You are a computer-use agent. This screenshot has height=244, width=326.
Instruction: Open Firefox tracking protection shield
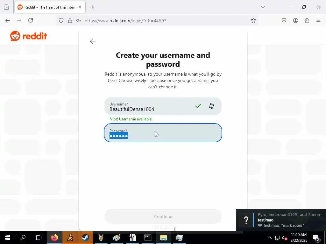(x=61, y=20)
